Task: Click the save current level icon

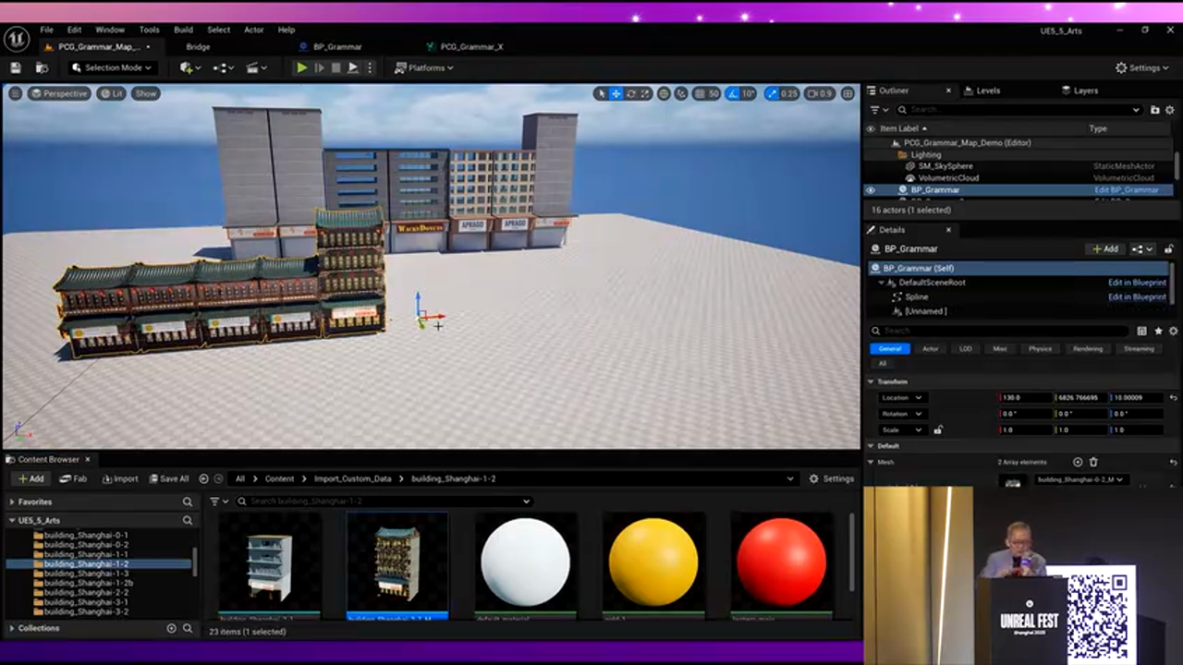Action: (x=16, y=68)
